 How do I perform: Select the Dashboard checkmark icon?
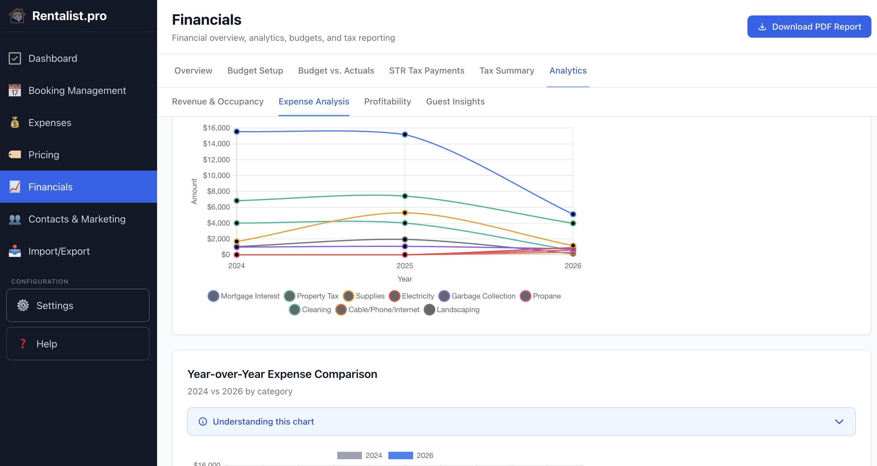pyautogui.click(x=15, y=58)
